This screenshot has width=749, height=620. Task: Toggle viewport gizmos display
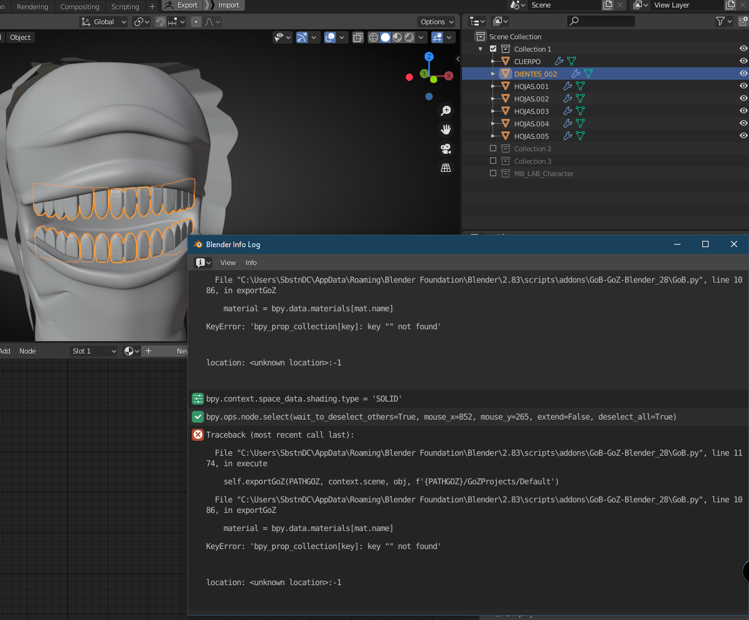coord(302,37)
